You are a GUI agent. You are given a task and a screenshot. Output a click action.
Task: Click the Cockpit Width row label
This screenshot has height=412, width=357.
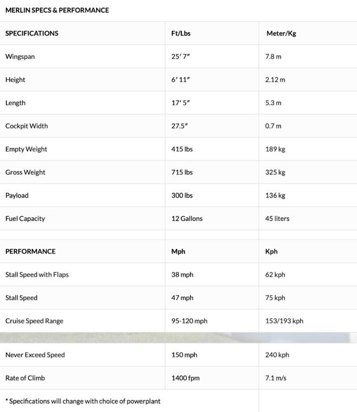click(x=26, y=126)
